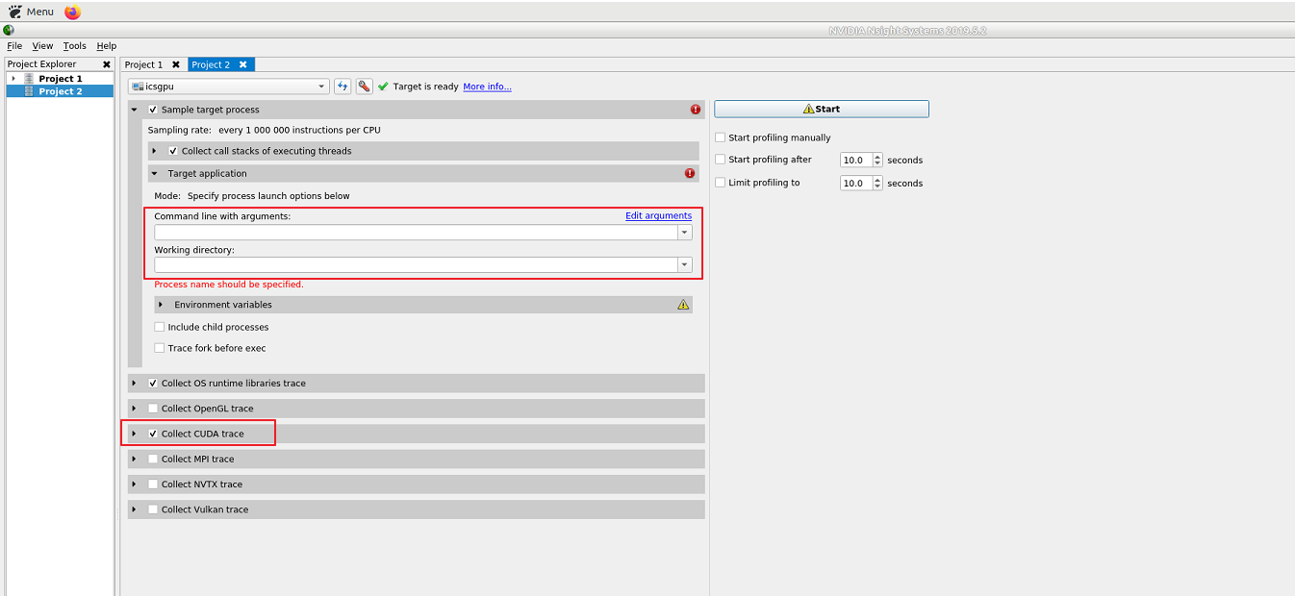Image resolution: width=1295 pixels, height=596 pixels.
Task: Open Working directory dropdown arrow
Action: click(x=685, y=265)
